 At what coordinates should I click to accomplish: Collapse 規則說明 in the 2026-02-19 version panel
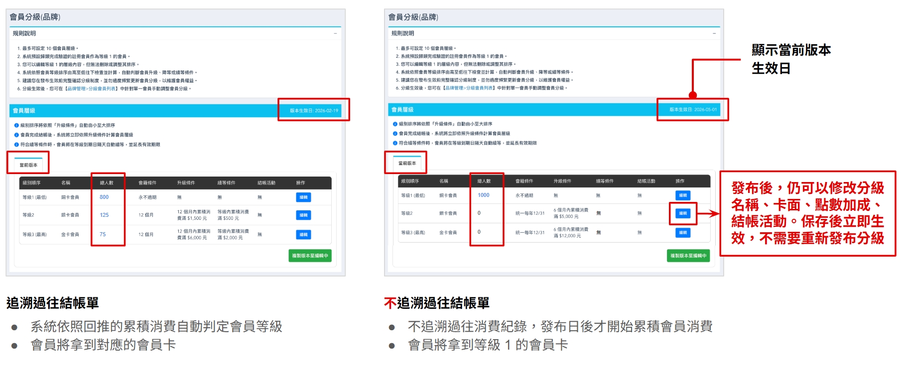335,33
